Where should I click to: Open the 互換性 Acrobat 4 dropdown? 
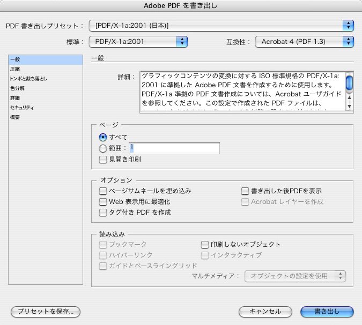(x=304, y=42)
